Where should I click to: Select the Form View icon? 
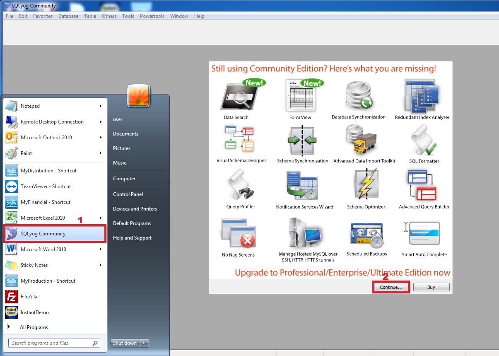pyautogui.click(x=300, y=97)
